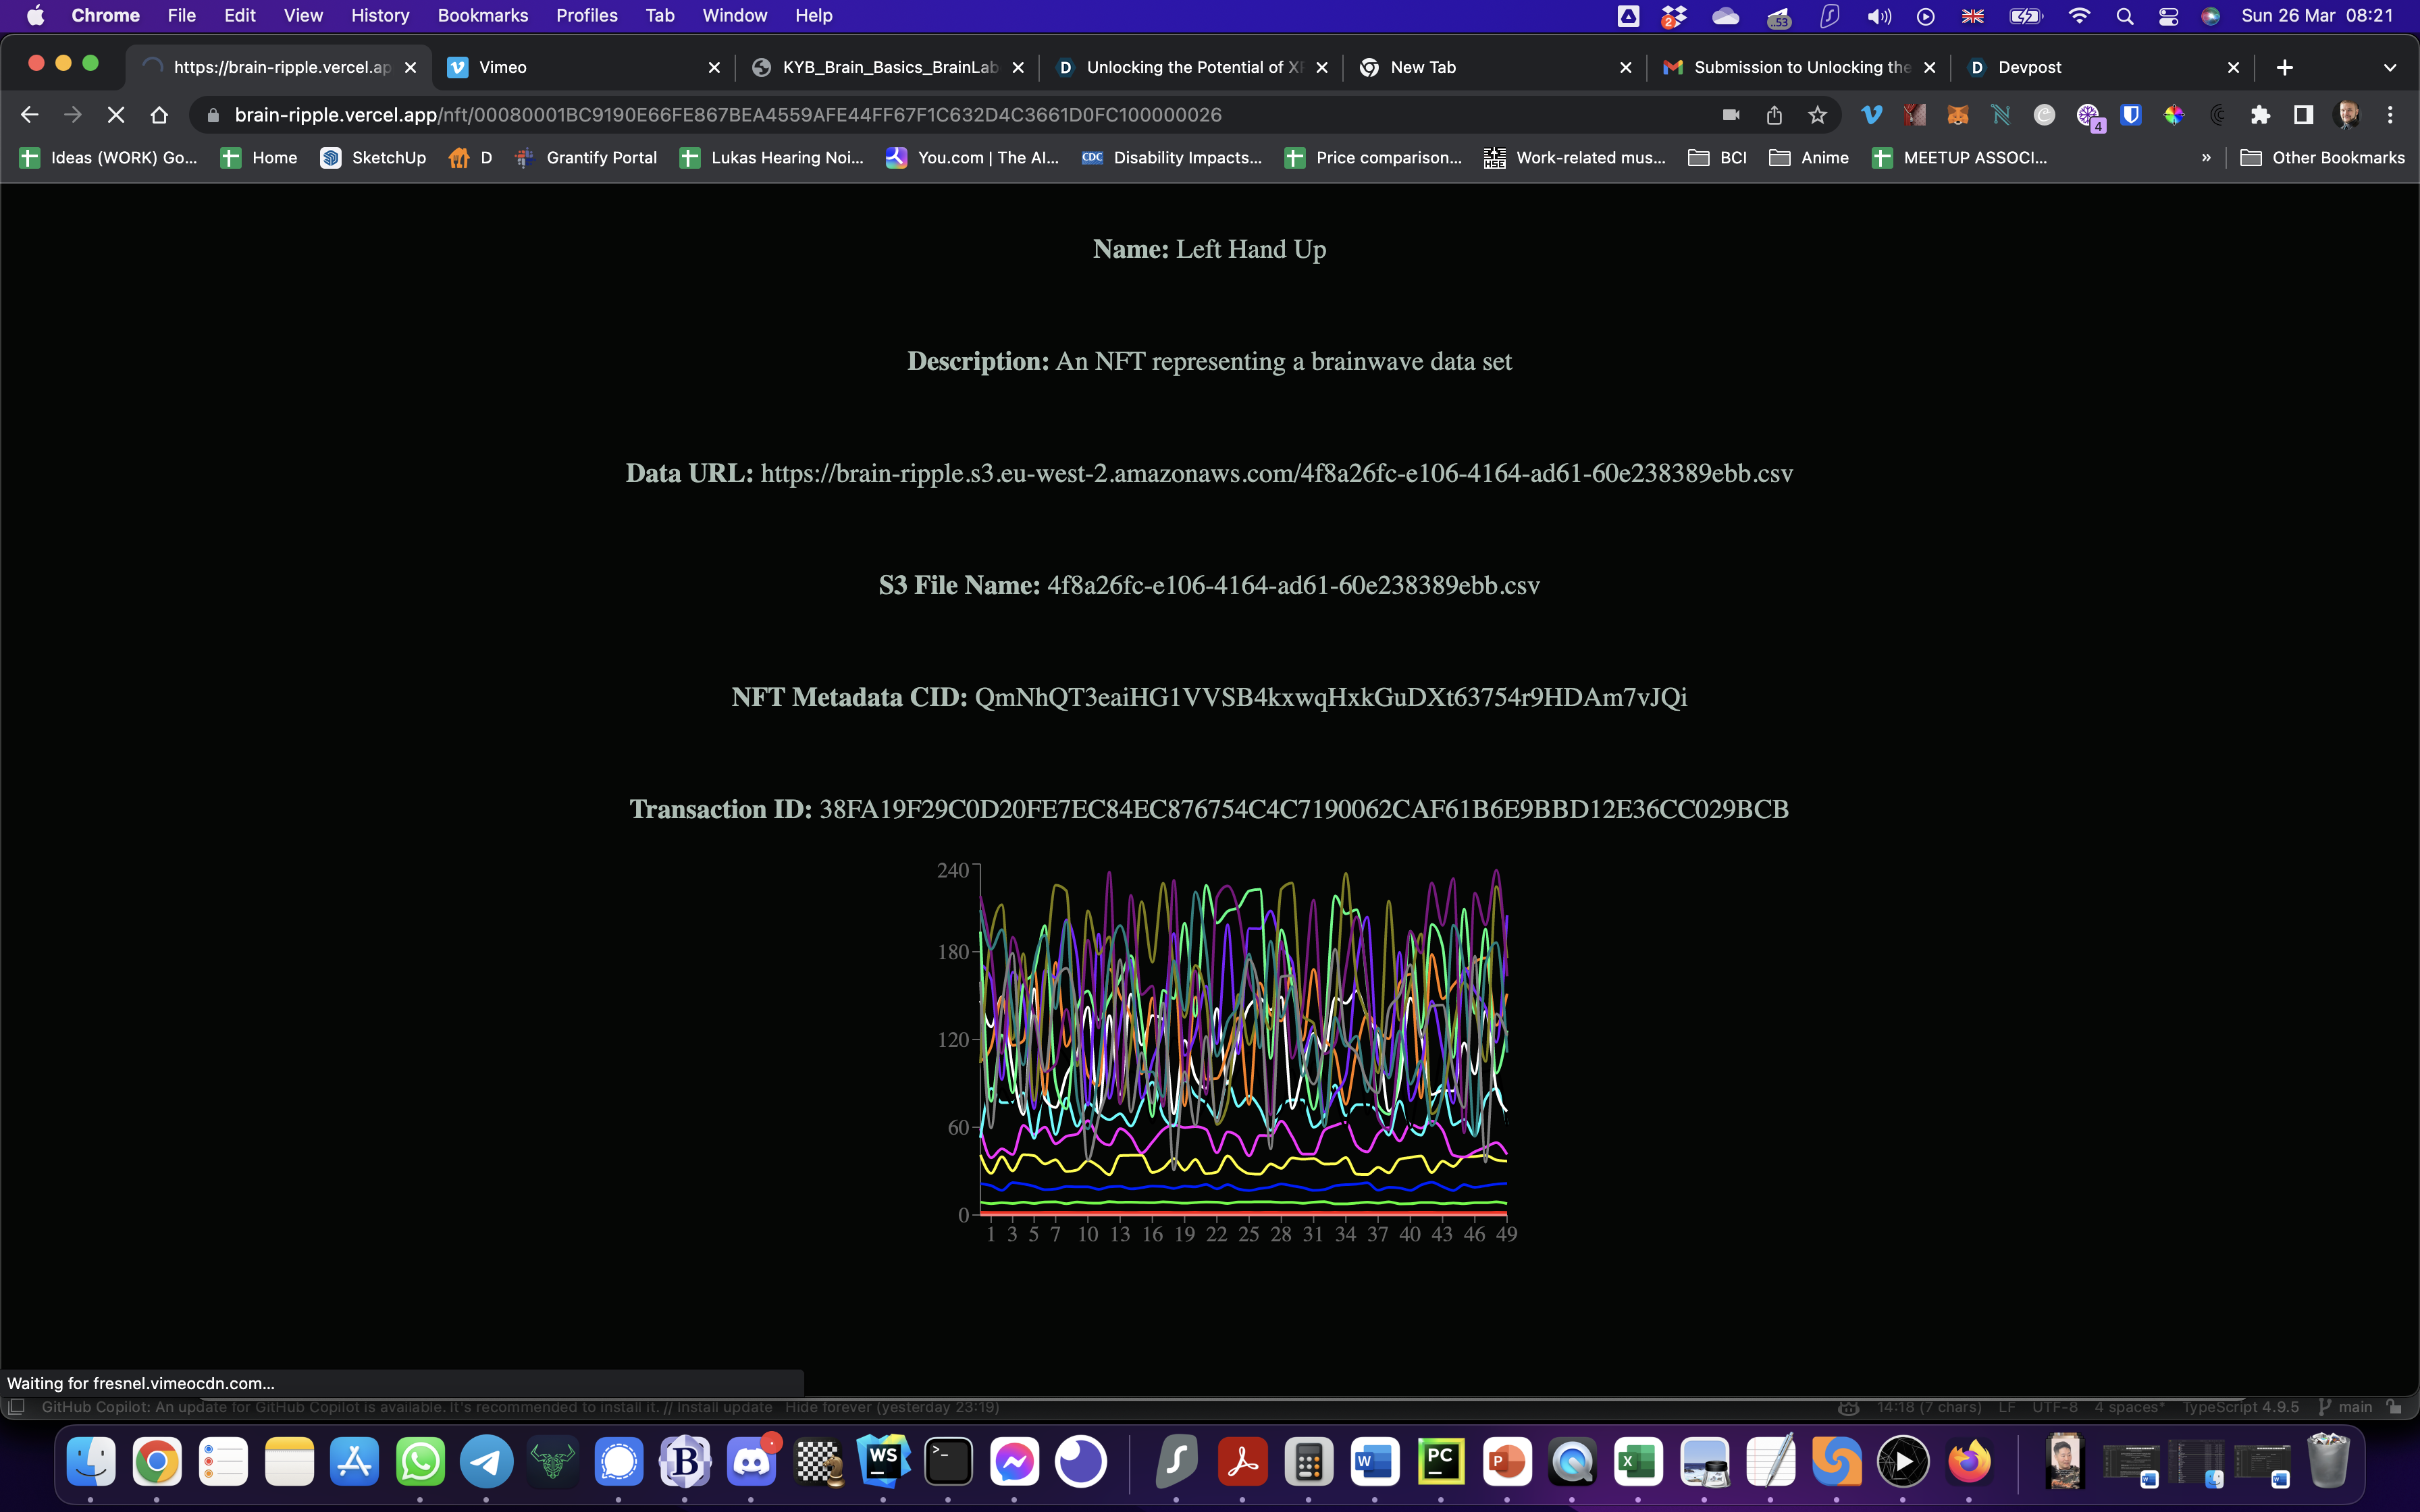This screenshot has height=1512, width=2420.
Task: Go to the browser home page
Action: (x=159, y=115)
